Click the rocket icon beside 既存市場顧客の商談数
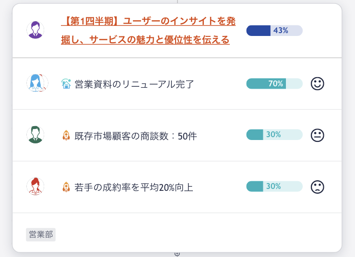The image size is (355, 257). (x=66, y=135)
